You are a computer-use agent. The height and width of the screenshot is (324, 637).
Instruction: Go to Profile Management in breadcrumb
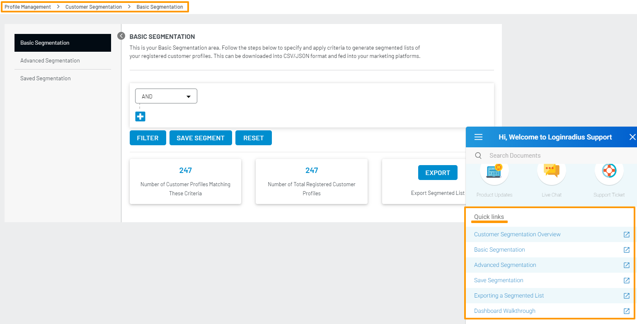(x=28, y=7)
